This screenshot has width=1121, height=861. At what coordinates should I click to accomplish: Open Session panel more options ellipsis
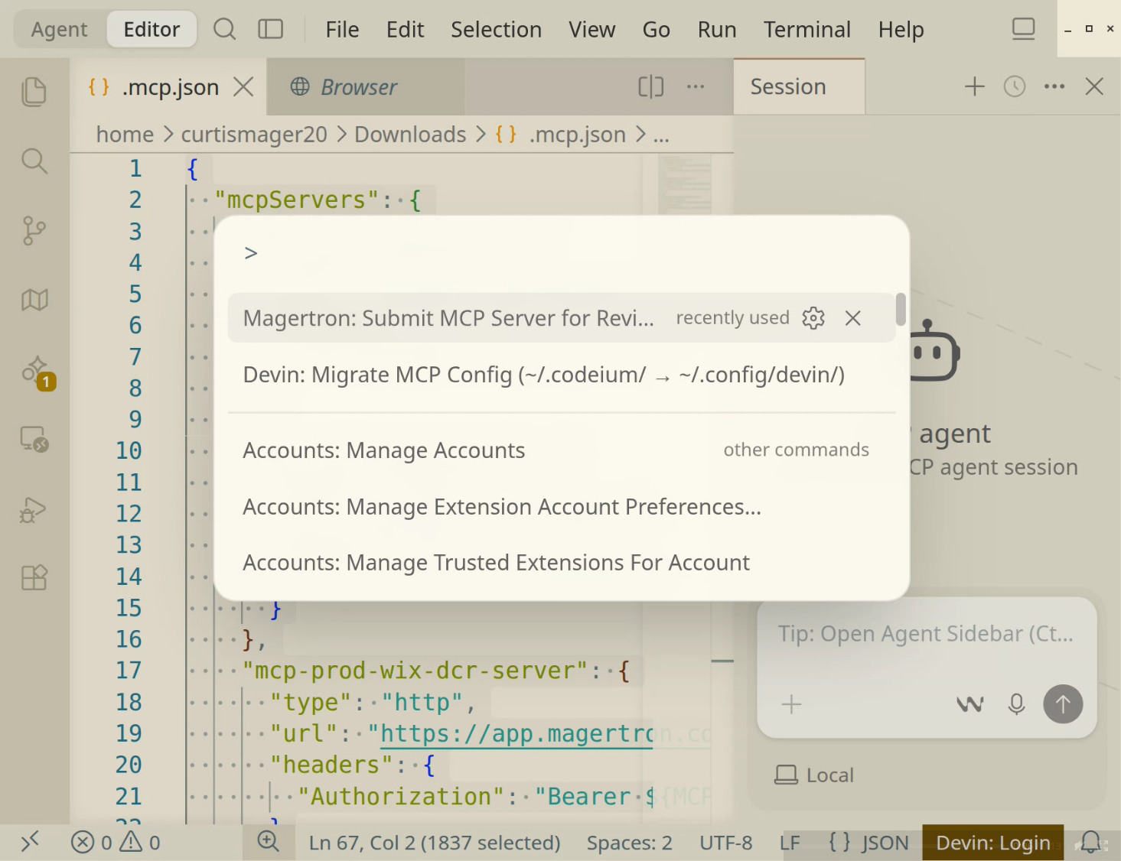pos(1054,86)
